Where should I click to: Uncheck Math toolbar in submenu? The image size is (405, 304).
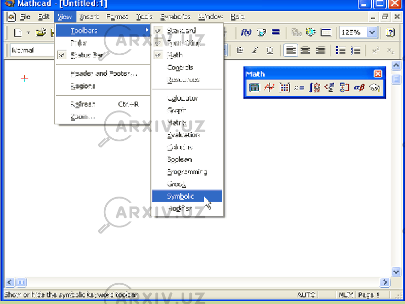(x=187, y=55)
